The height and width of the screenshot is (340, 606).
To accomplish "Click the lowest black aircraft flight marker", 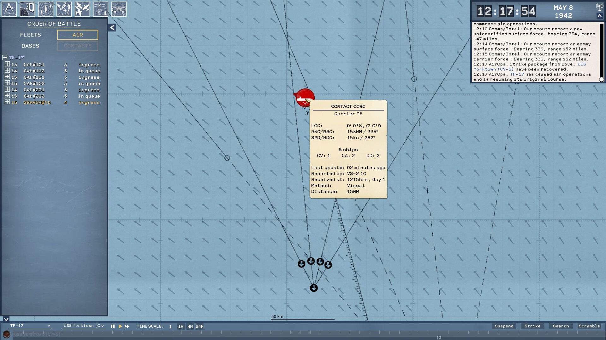I will coord(314,288).
